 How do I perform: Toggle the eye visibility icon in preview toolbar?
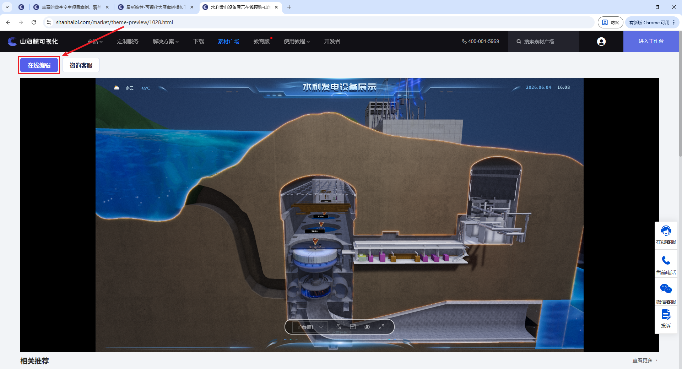[367, 327]
